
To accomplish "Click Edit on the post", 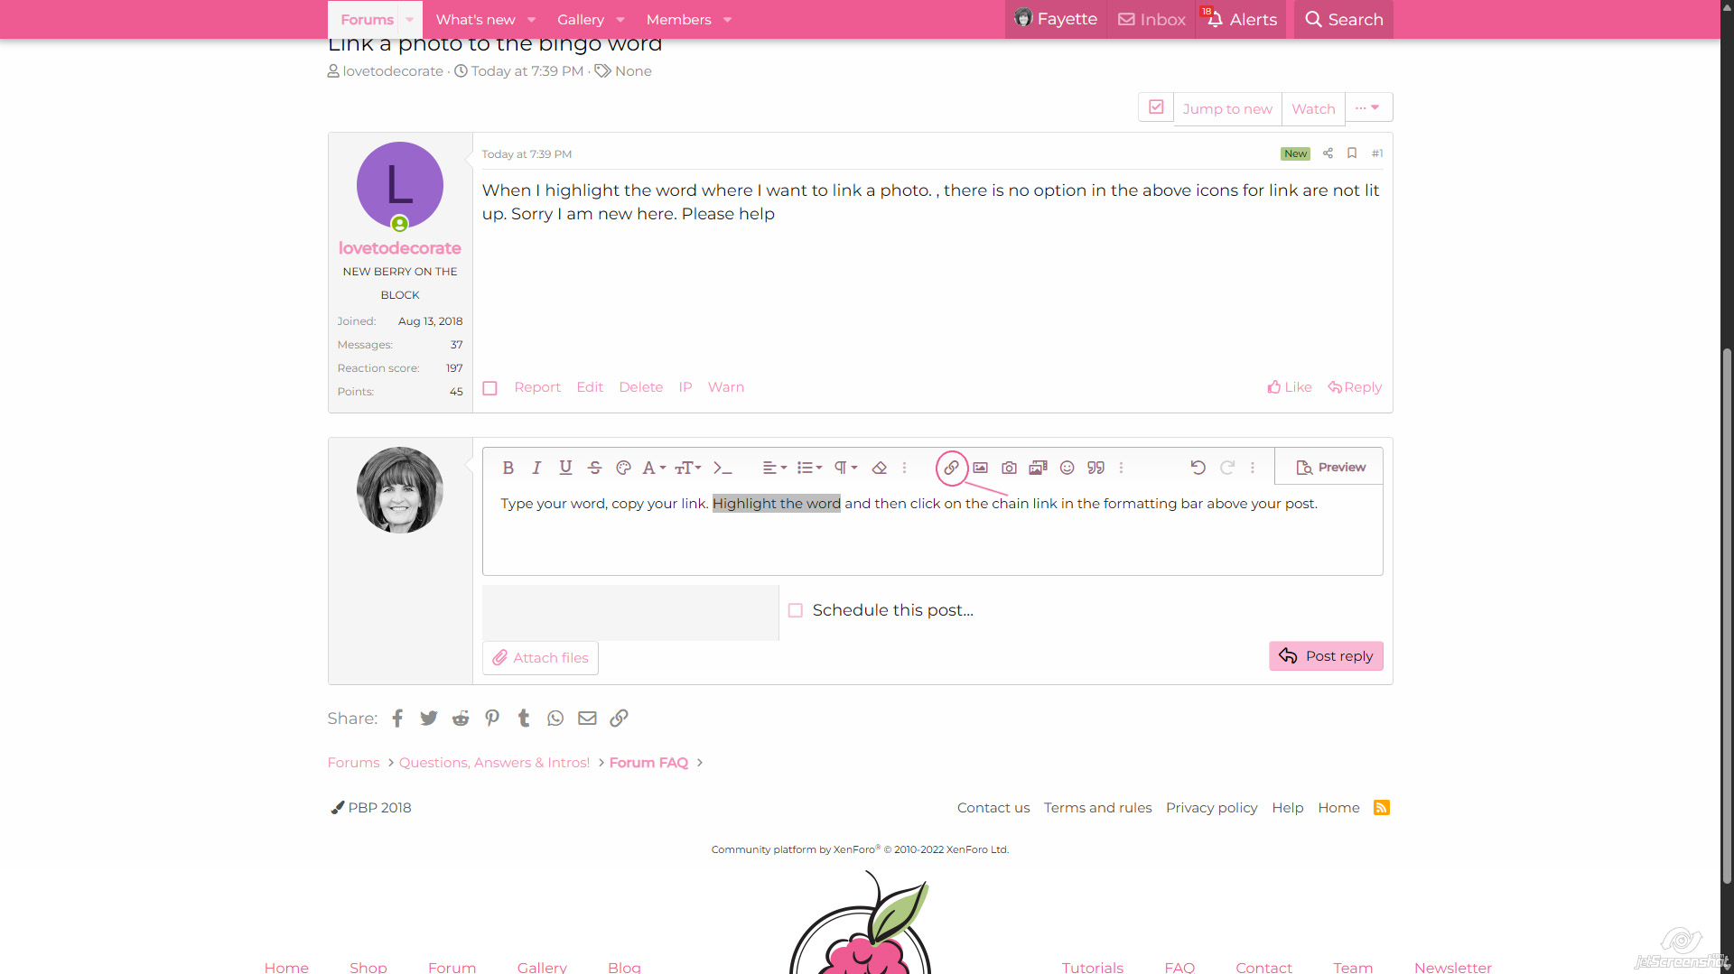I will pos(590,387).
